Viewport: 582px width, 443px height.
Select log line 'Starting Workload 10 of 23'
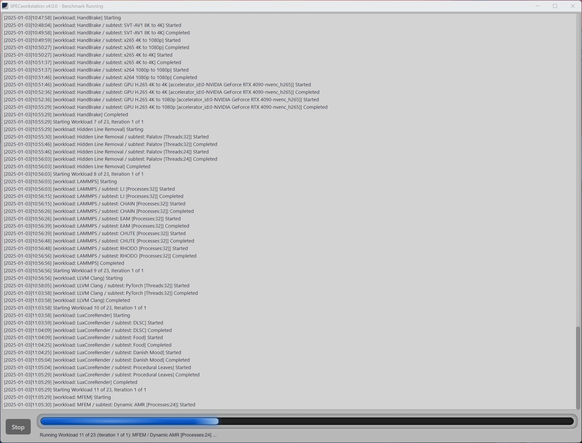pos(75,308)
